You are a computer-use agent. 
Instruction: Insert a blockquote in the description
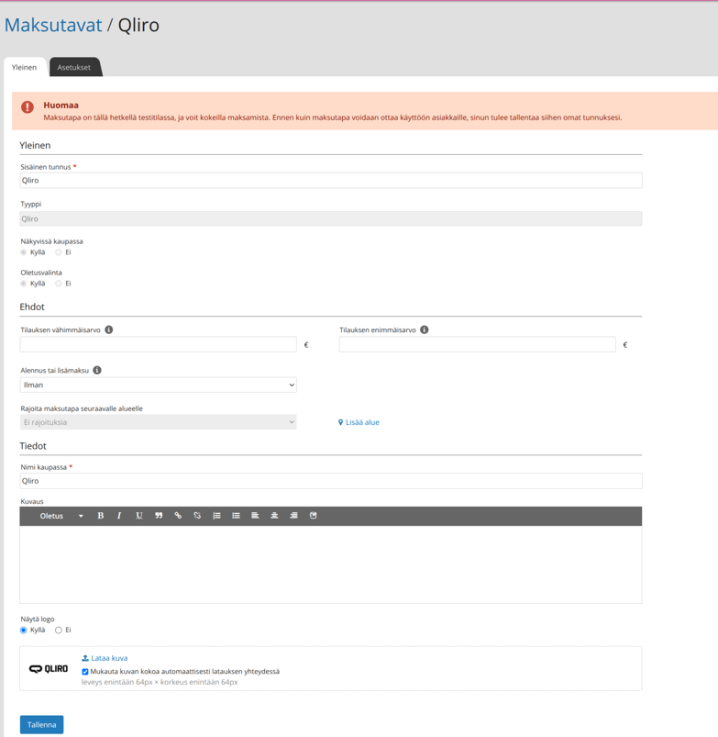pyautogui.click(x=159, y=516)
